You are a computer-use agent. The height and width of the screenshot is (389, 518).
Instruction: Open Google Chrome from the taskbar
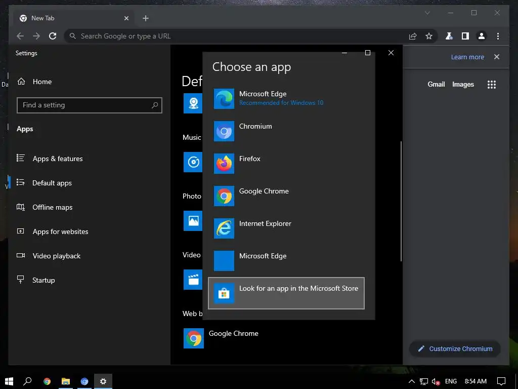pos(47,381)
